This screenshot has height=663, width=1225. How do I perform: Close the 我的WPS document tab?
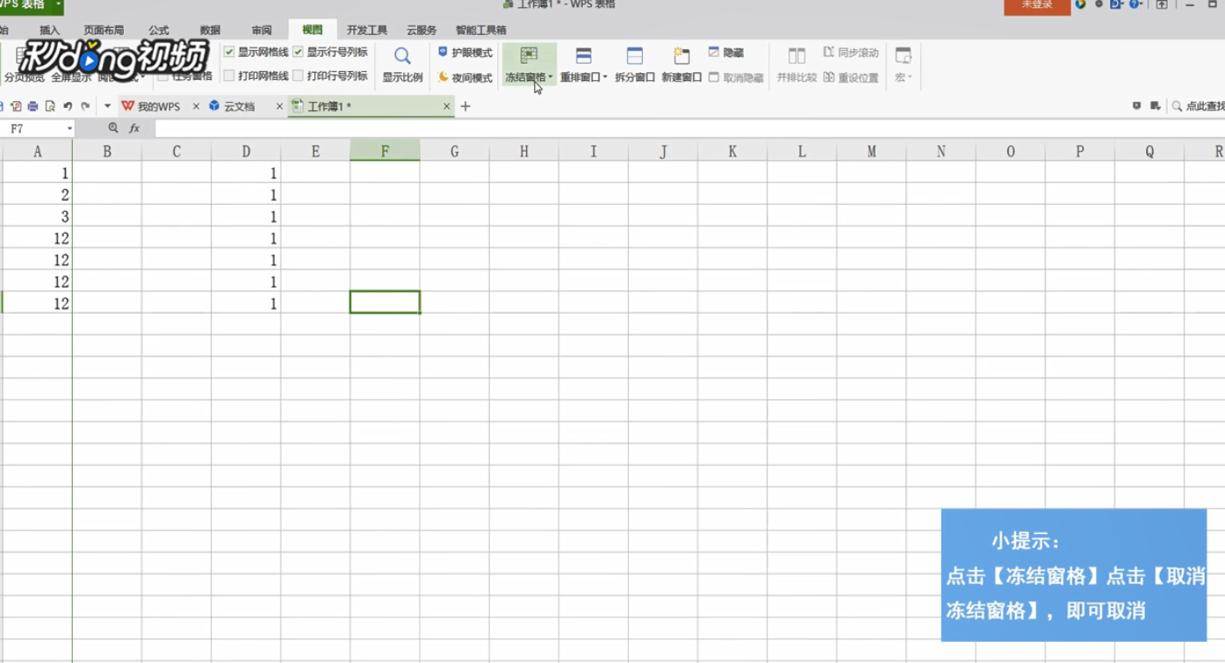click(x=196, y=106)
